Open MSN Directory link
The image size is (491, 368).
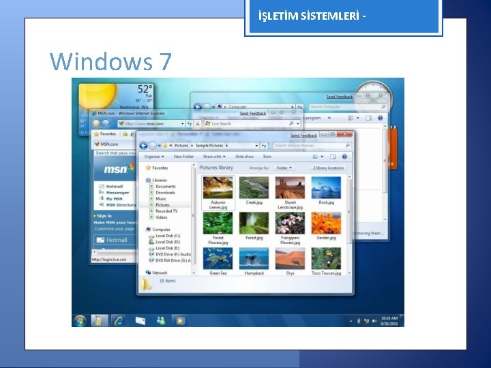(x=121, y=205)
